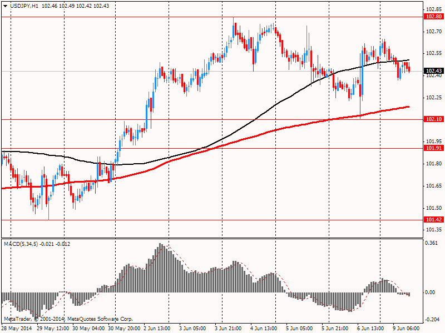Viewport: 445px width, 333px height.
Task: Click the red 102.80 price level label
Action: pos(433,17)
